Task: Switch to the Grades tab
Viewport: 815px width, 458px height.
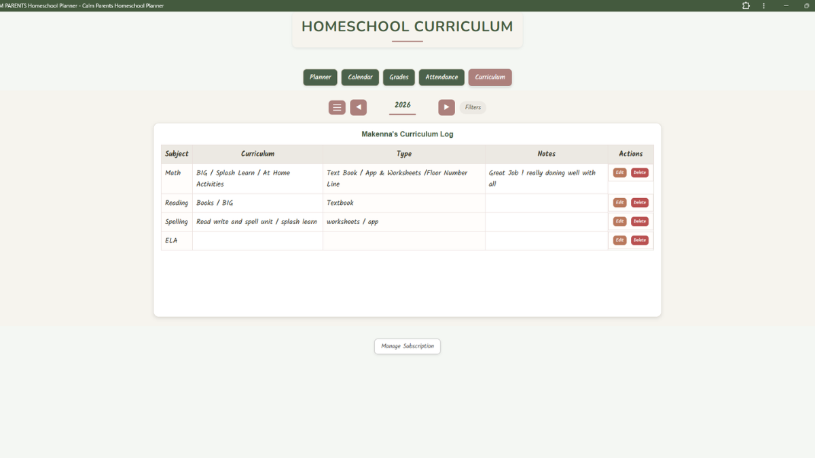Action: (x=399, y=77)
